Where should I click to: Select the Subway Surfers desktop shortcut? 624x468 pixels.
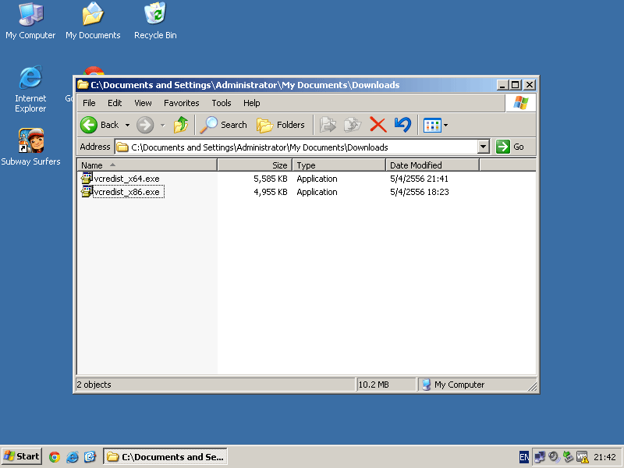pos(30,147)
